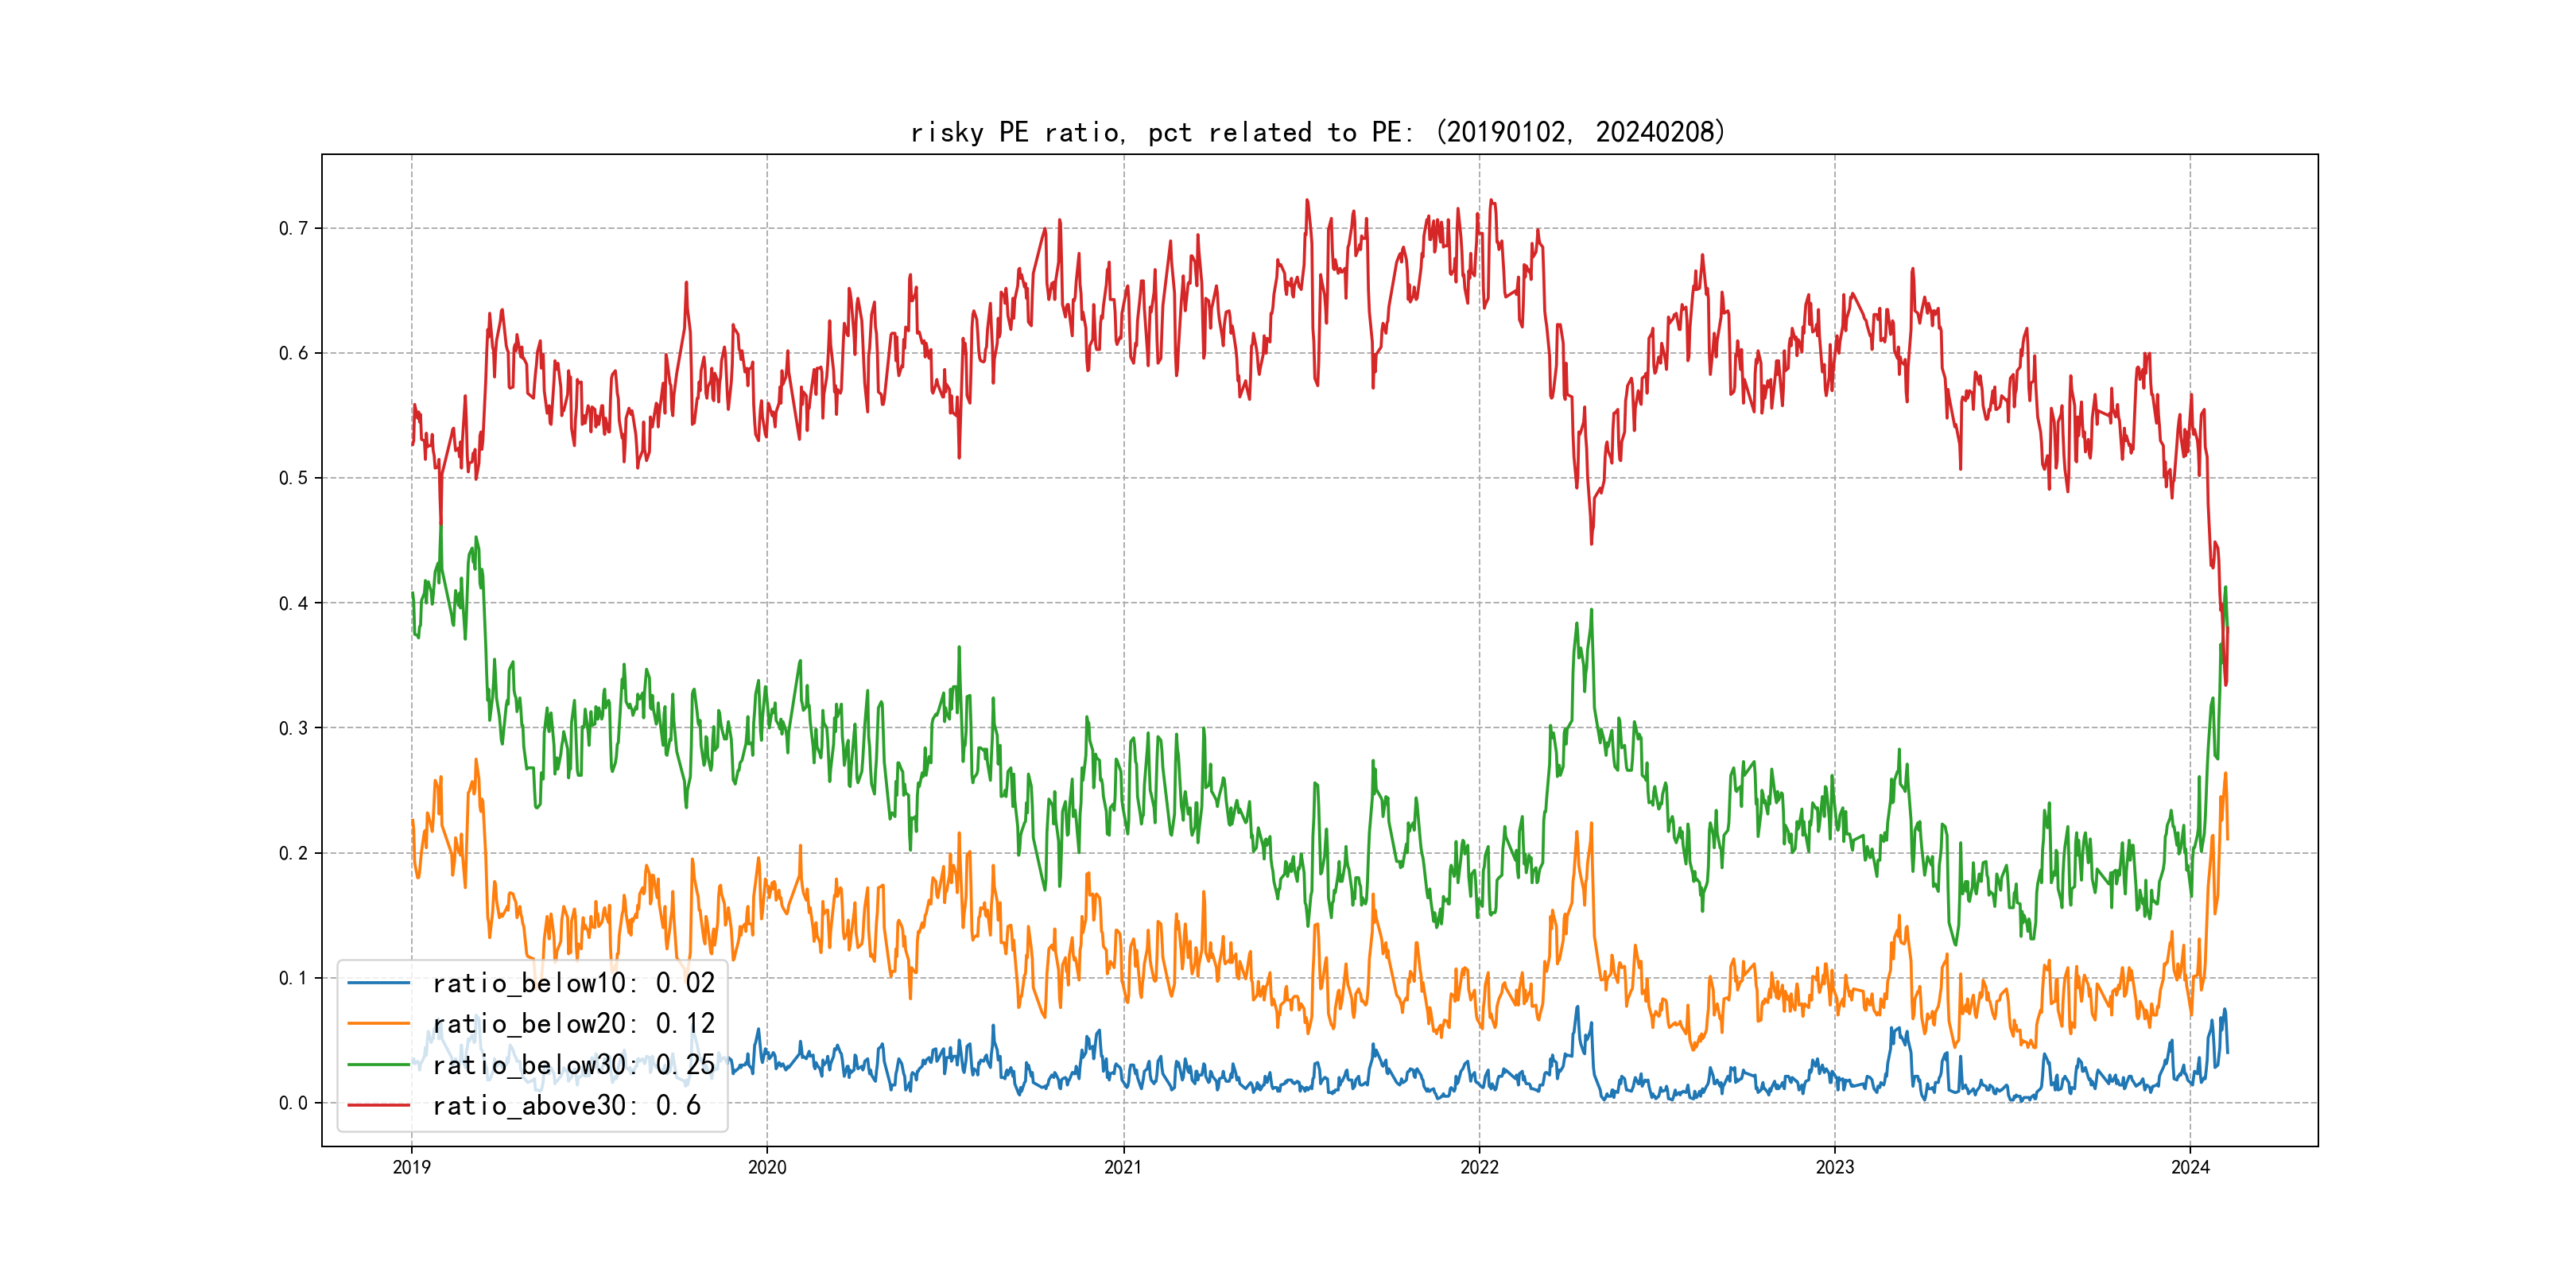Click the 2023 x-axis tick label
Image resolution: width=2576 pixels, height=1288 pixels.
tap(1834, 1167)
